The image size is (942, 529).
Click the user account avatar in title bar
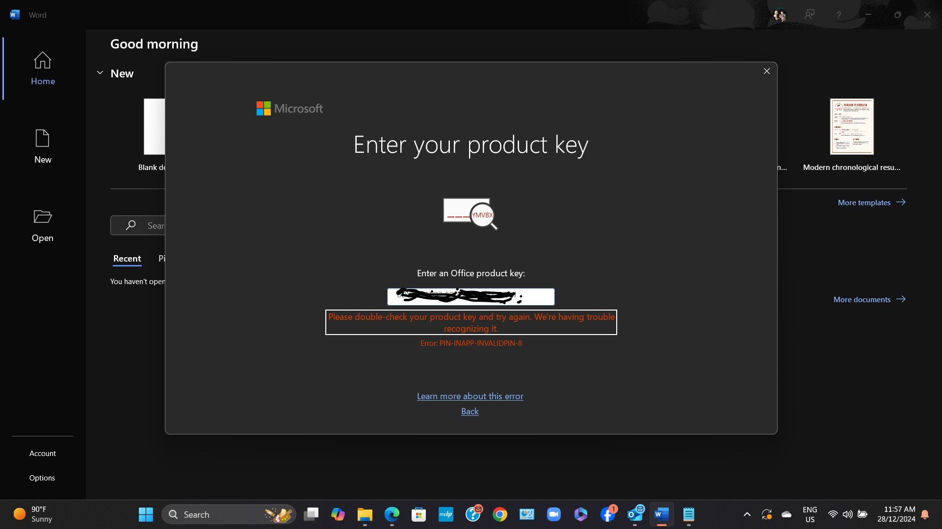[x=780, y=15]
